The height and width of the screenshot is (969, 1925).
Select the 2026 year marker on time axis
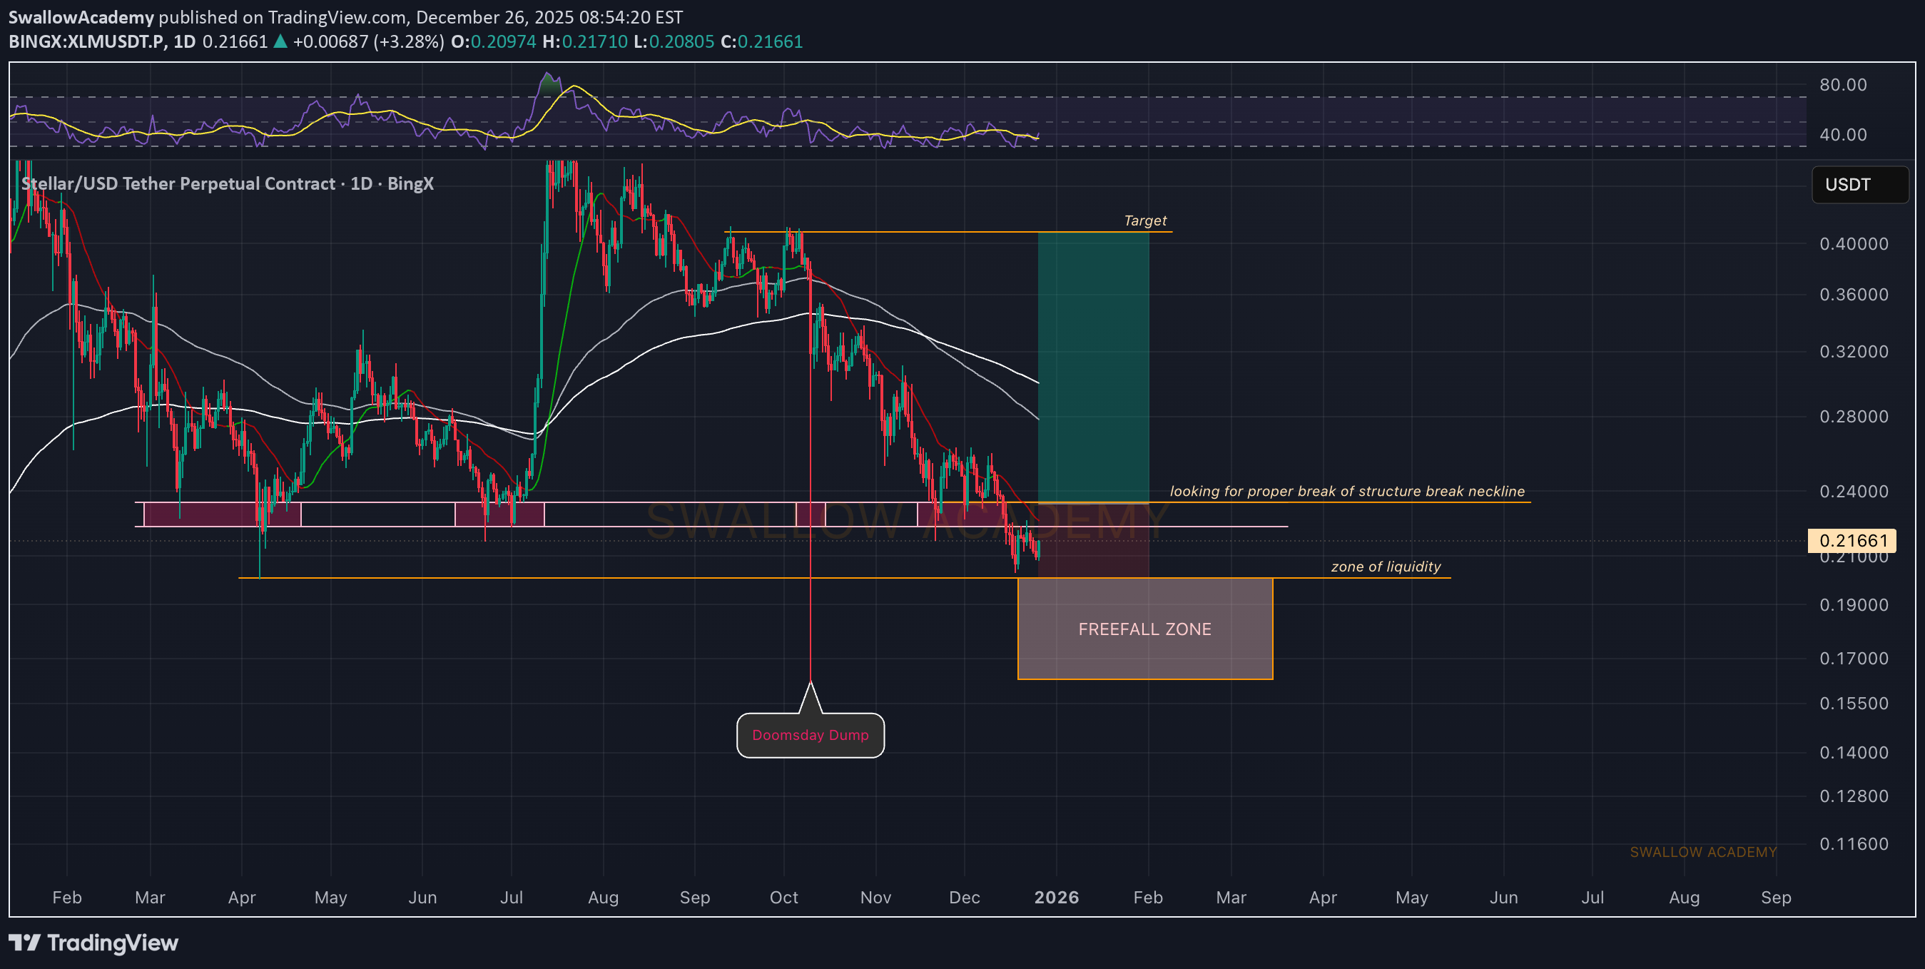point(1056,897)
